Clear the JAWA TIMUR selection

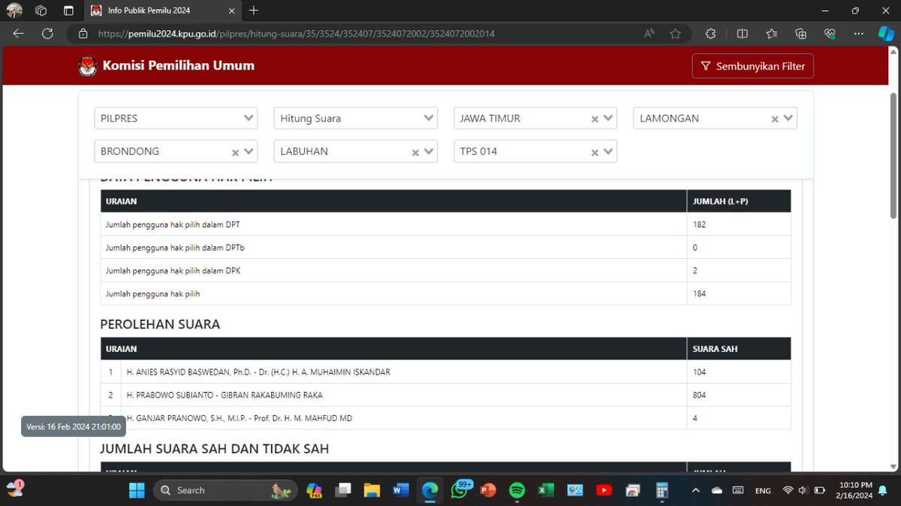(595, 119)
